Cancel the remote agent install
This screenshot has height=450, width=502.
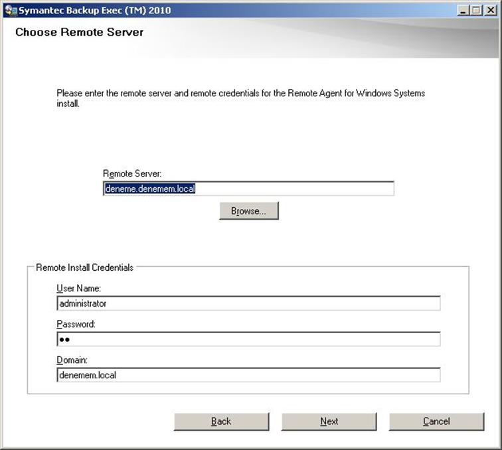[436, 421]
